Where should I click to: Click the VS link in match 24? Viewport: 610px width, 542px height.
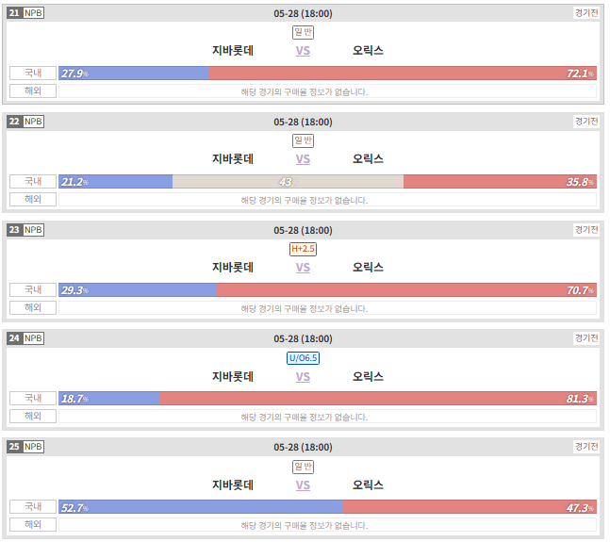(303, 377)
